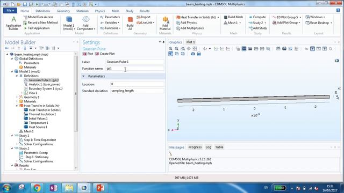Expand the View 1 tree node
This screenshot has height=193, width=344.
[21, 93]
